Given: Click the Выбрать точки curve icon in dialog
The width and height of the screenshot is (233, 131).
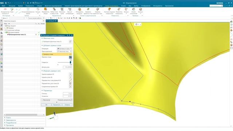Looking at the screenshot, I should tap(70, 54).
